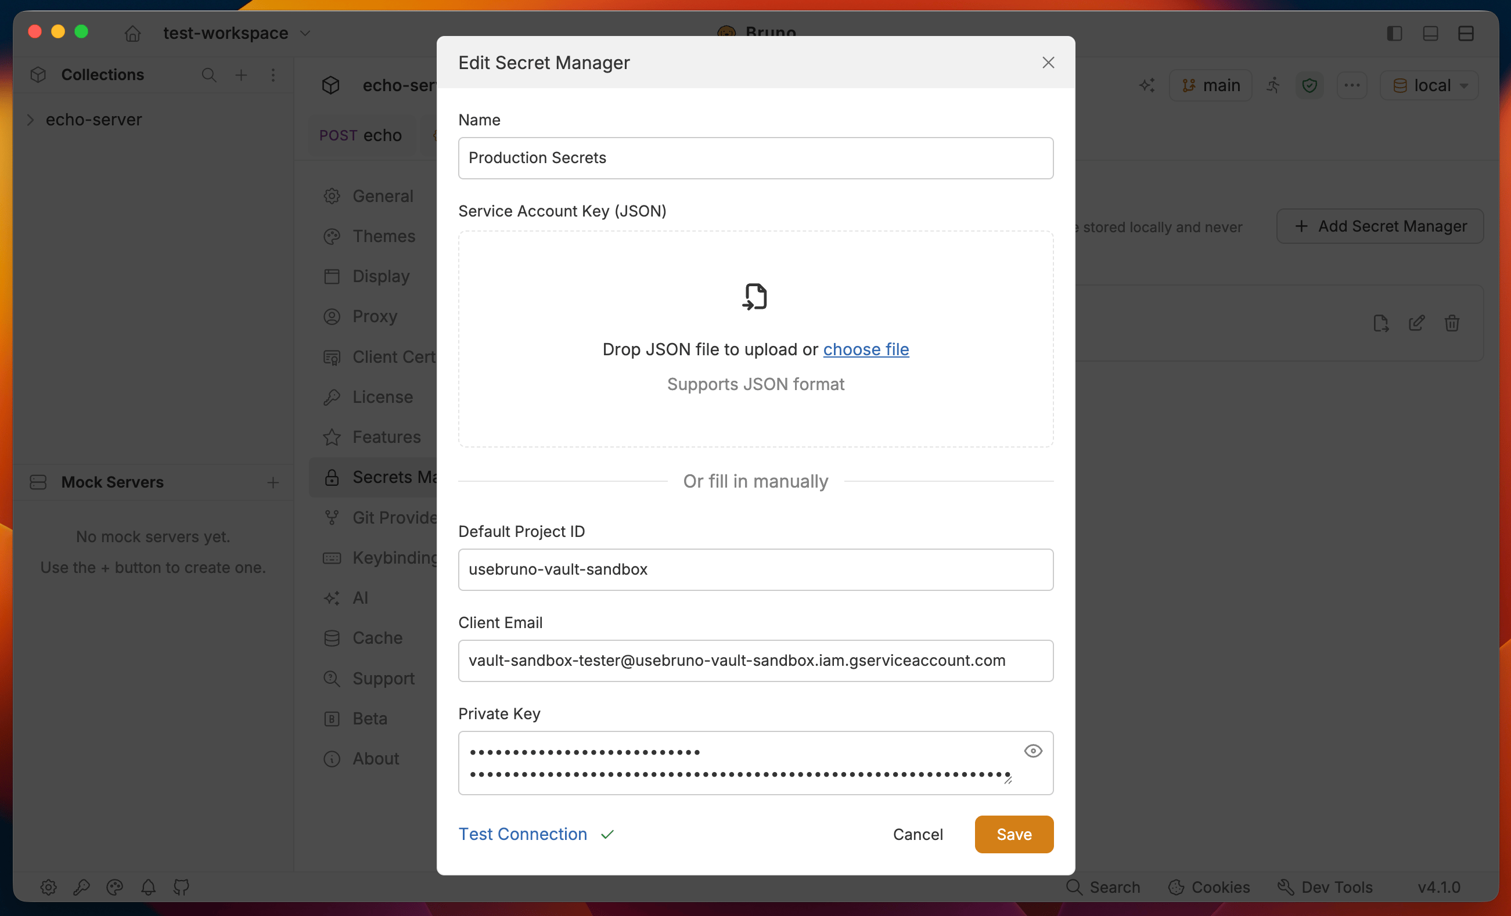Edit secret manager with pencil icon

pyautogui.click(x=1416, y=323)
